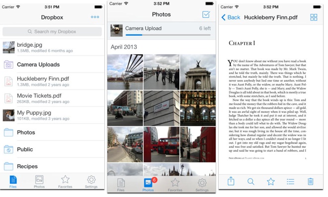Viewport: 328px width, 197px height.
Task: Go back with the Back button
Action: (231, 17)
